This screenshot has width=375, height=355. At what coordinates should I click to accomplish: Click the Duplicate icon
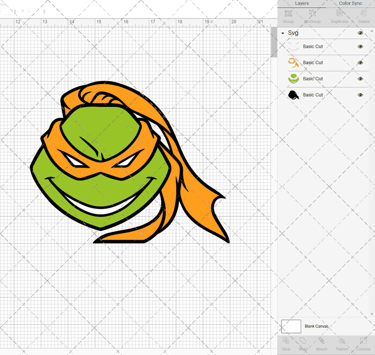339,16
